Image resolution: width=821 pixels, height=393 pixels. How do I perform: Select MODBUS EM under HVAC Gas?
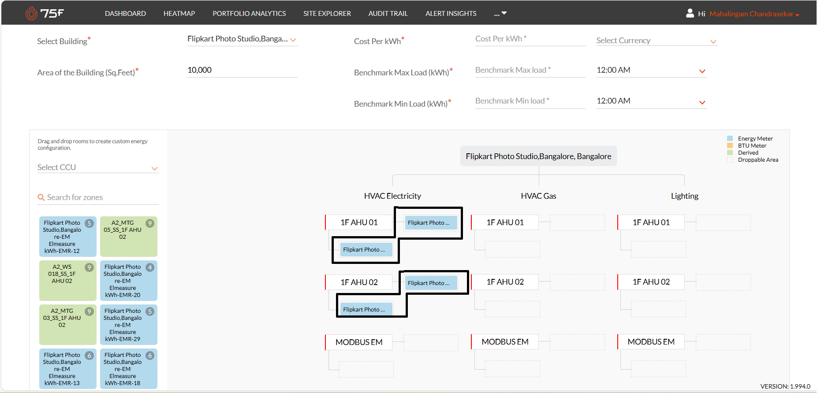pos(505,342)
